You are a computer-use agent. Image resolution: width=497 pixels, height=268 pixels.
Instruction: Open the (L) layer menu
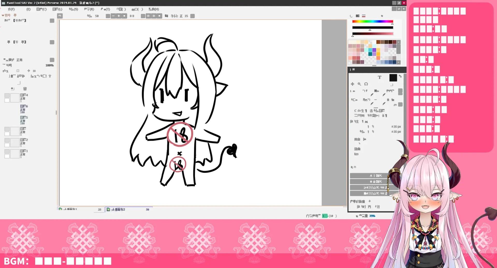tap(57, 9)
